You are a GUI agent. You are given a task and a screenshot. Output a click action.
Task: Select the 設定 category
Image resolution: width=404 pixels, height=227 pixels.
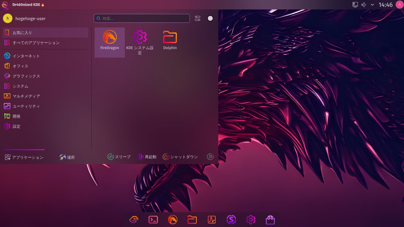coord(46,126)
